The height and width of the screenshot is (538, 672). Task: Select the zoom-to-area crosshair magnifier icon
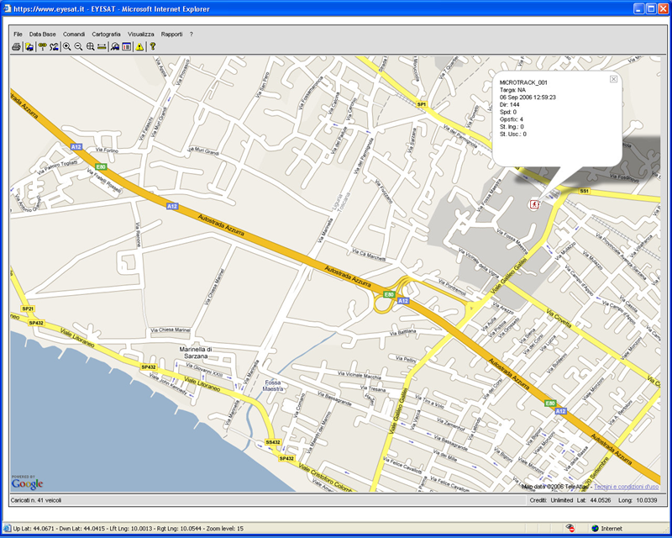coord(90,47)
